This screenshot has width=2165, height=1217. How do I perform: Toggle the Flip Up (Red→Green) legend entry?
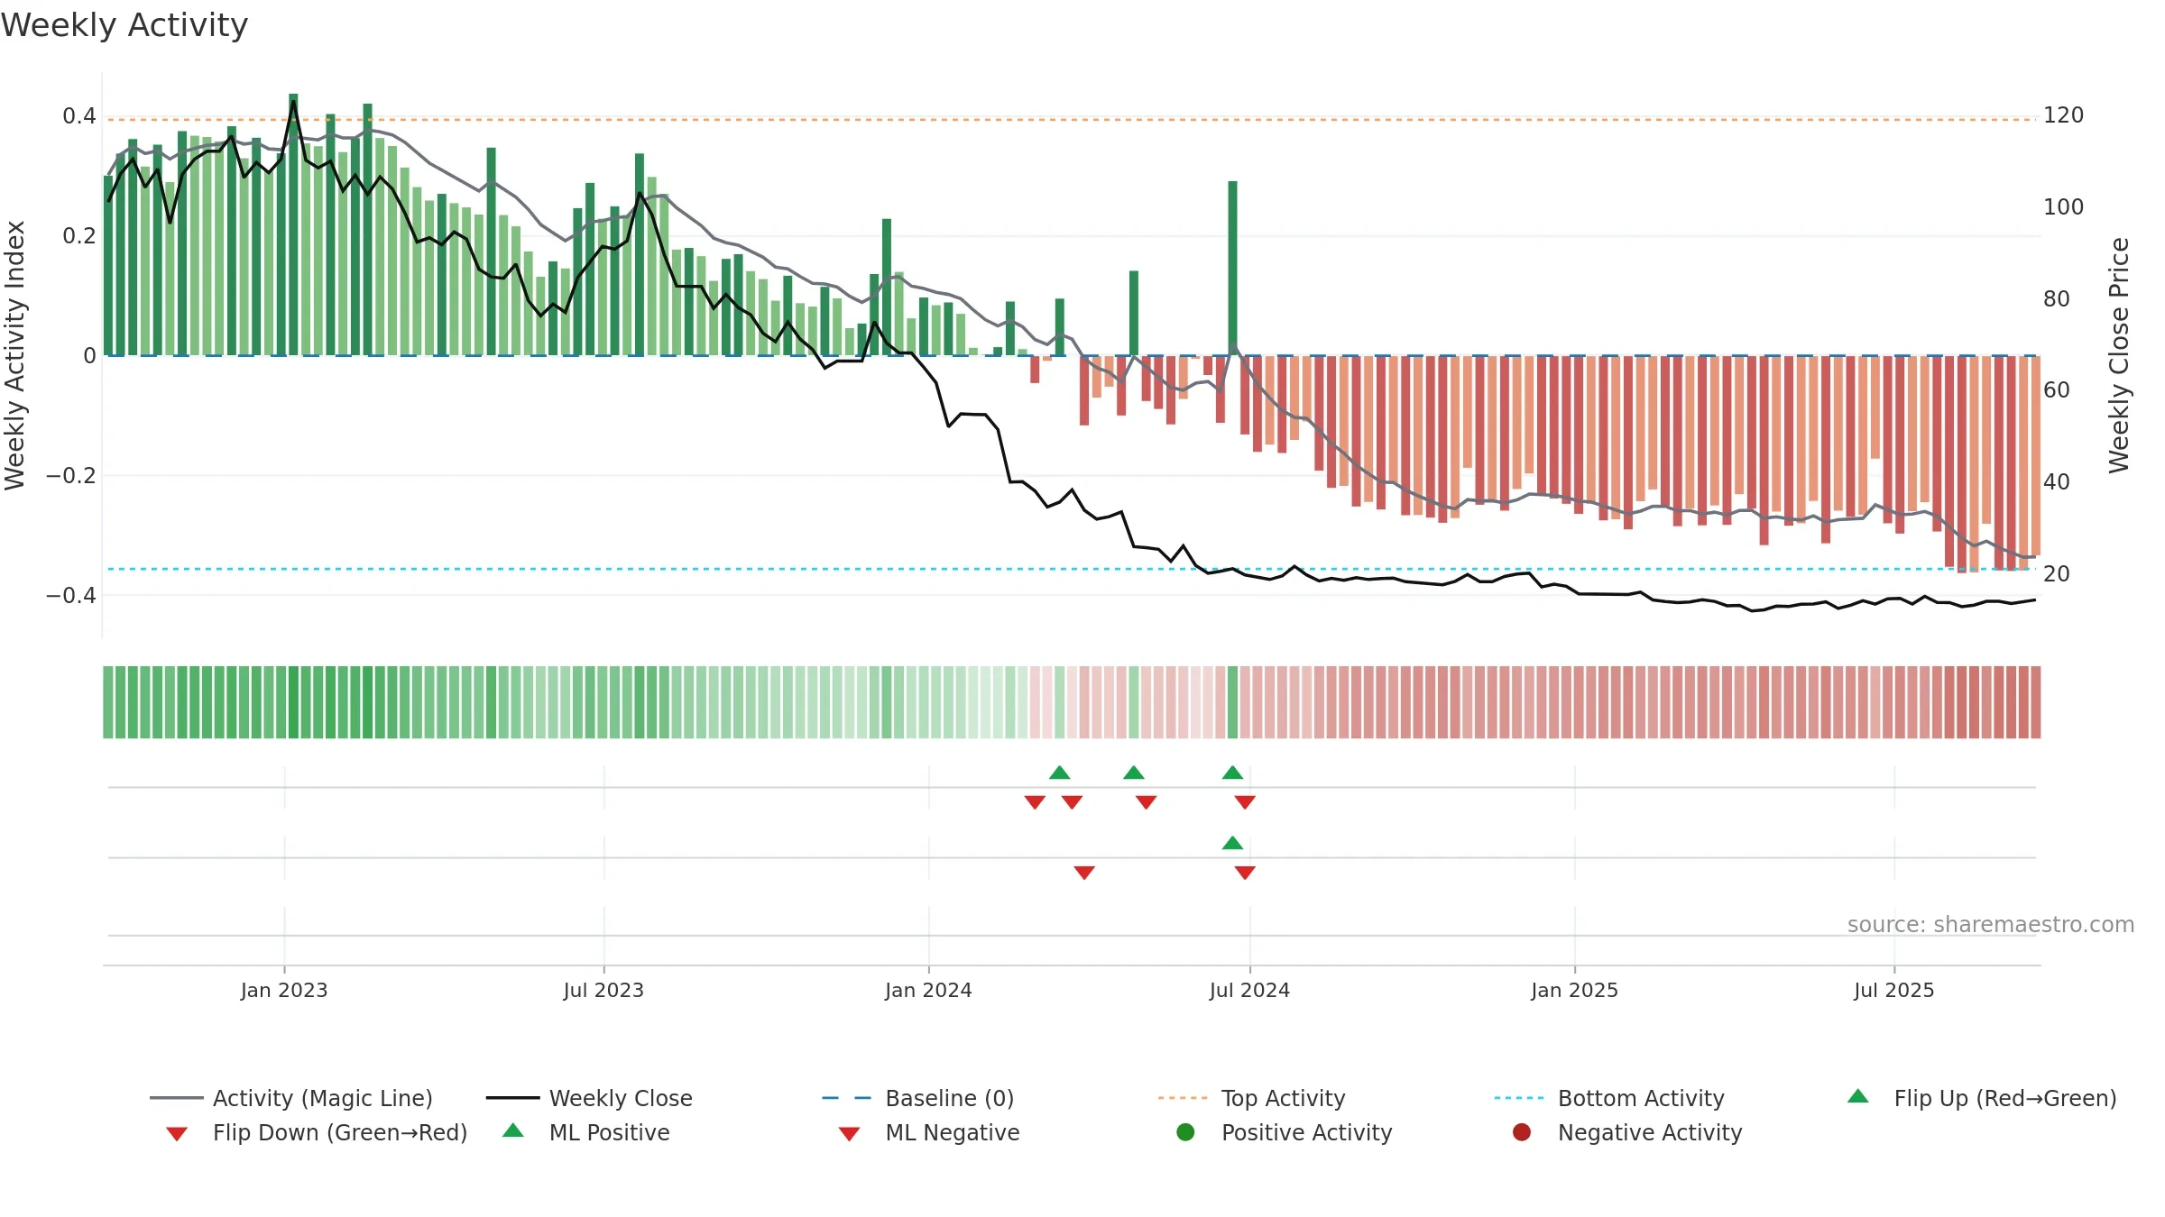click(x=1982, y=1098)
